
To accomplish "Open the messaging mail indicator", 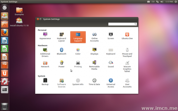I will click(x=148, y=2).
